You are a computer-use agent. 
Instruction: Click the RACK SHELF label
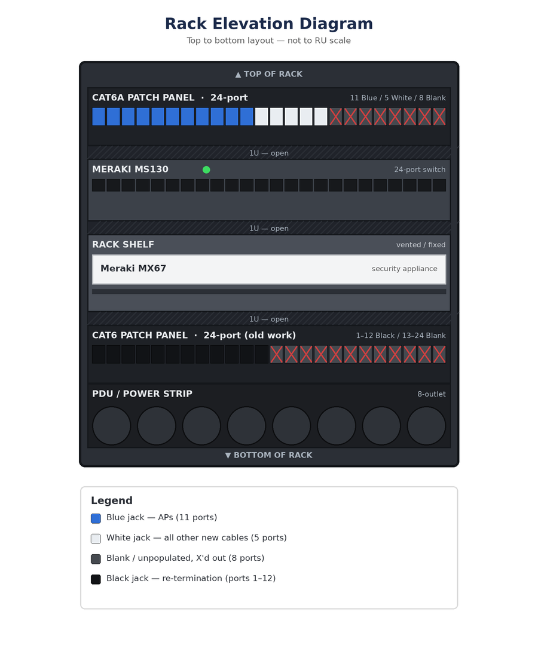(123, 245)
